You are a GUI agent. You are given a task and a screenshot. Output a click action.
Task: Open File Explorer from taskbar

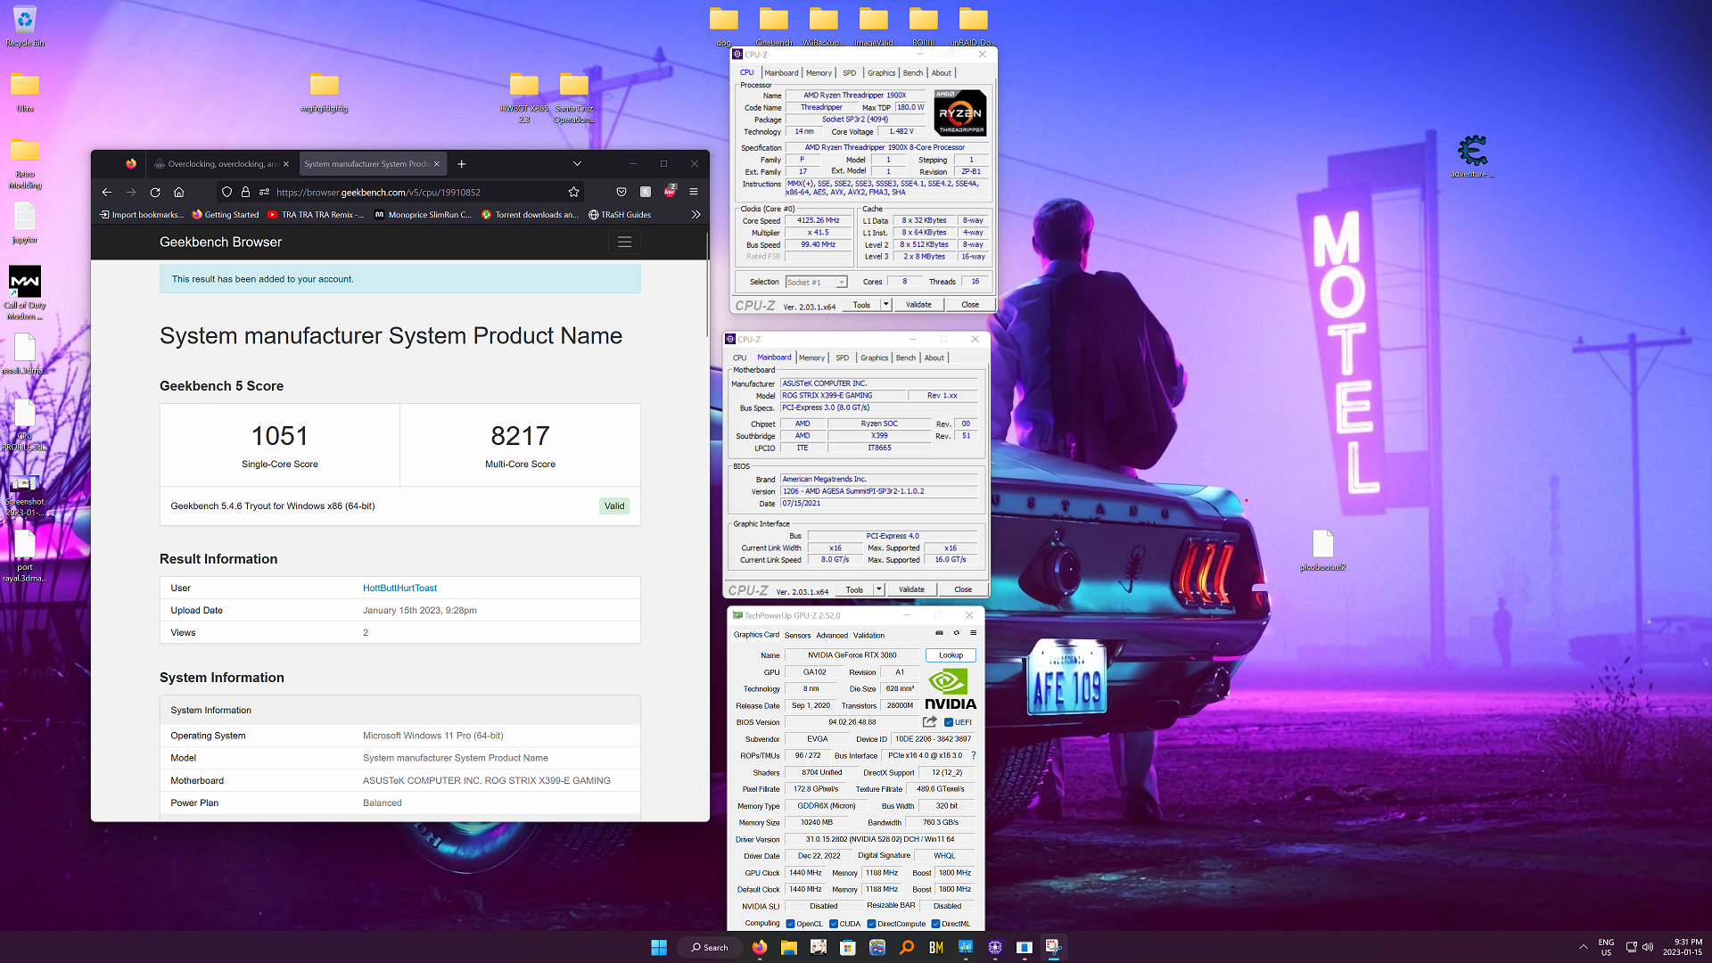[x=788, y=947]
